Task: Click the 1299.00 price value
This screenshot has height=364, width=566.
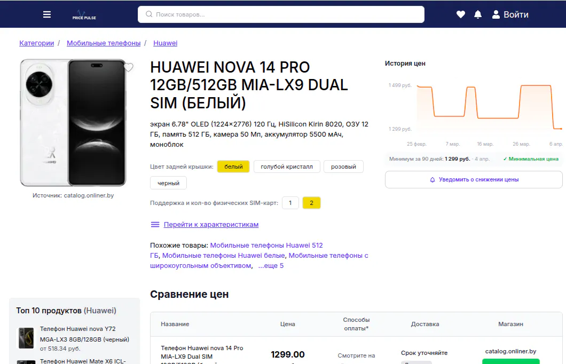Action: [x=288, y=354]
